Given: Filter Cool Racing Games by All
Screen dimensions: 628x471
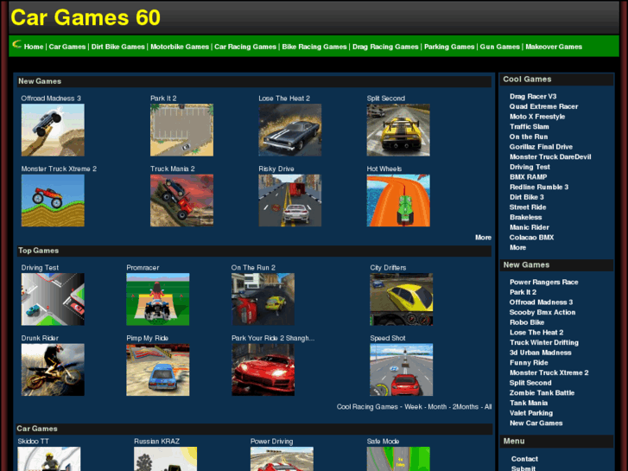Looking at the screenshot, I should [488, 407].
